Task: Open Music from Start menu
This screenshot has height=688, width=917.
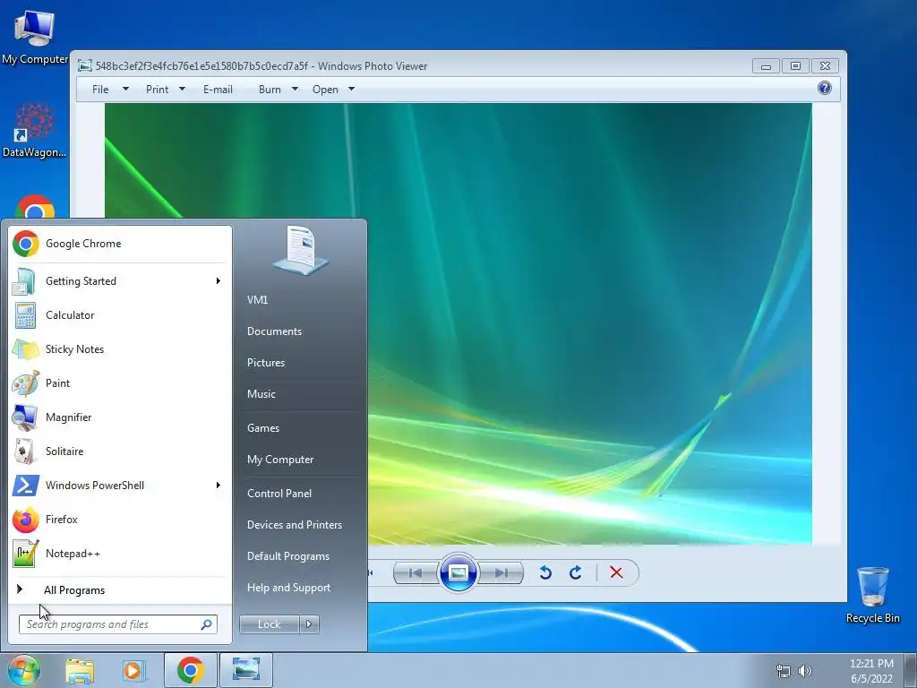Action: coord(301,394)
